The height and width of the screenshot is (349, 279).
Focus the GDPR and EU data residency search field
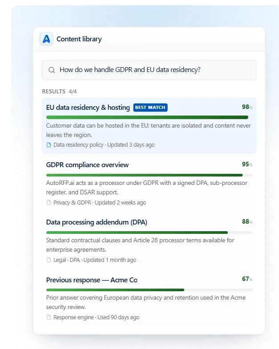tap(149, 70)
